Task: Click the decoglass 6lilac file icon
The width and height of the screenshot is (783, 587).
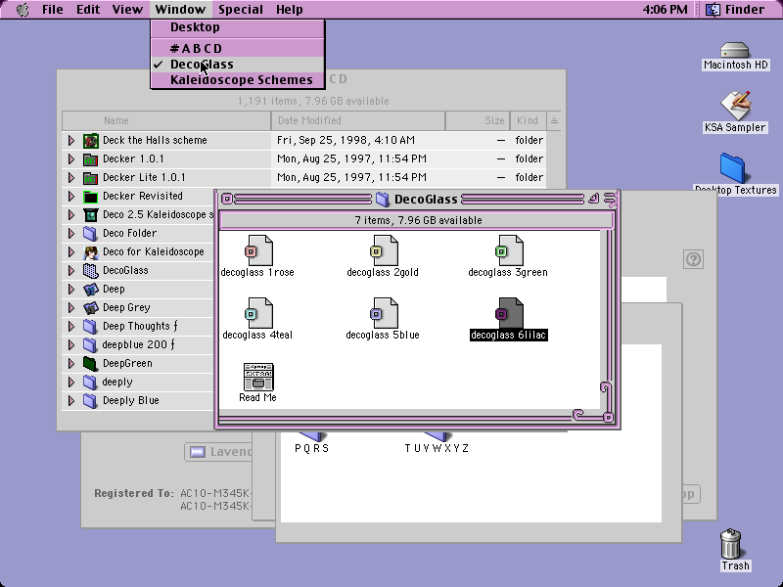Action: pos(509,313)
